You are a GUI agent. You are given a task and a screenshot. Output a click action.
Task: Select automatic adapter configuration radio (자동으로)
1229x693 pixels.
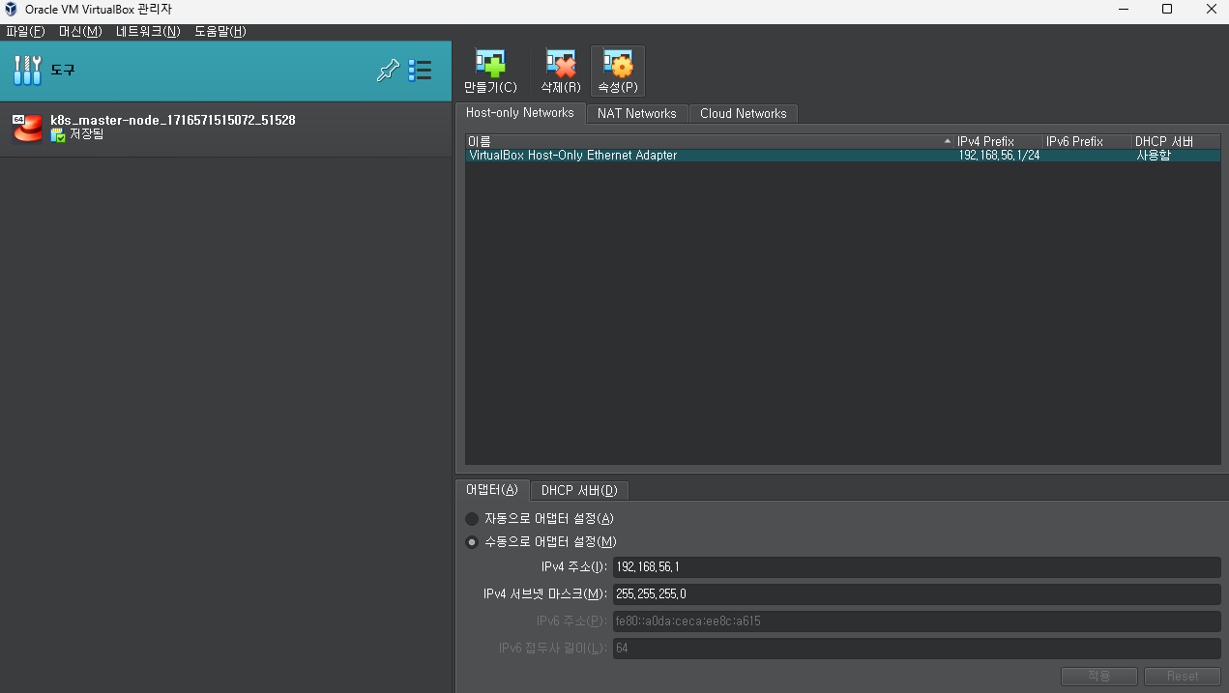472,519
